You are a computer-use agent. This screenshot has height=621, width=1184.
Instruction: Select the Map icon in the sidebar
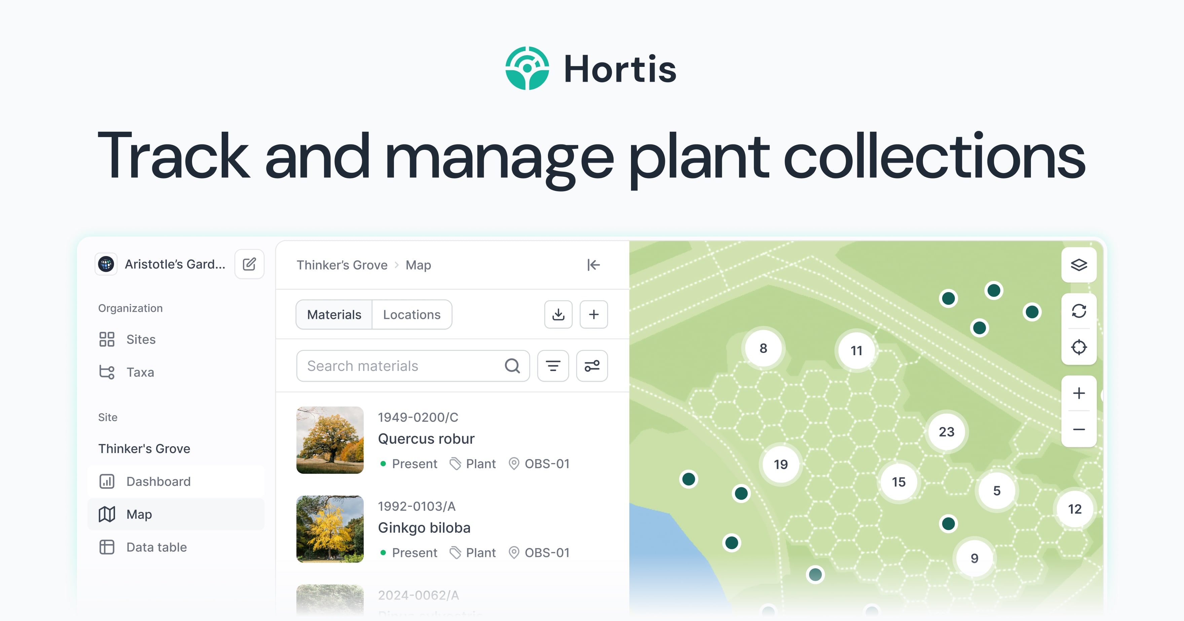107,514
